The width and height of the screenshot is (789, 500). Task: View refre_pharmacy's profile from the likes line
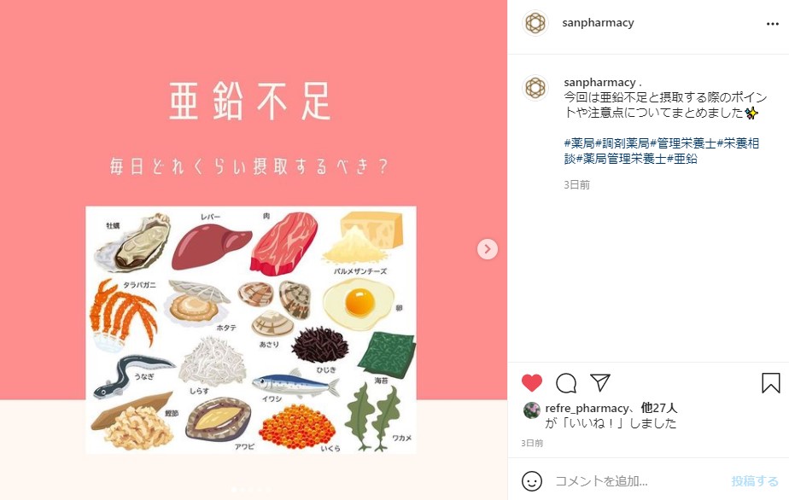587,408
